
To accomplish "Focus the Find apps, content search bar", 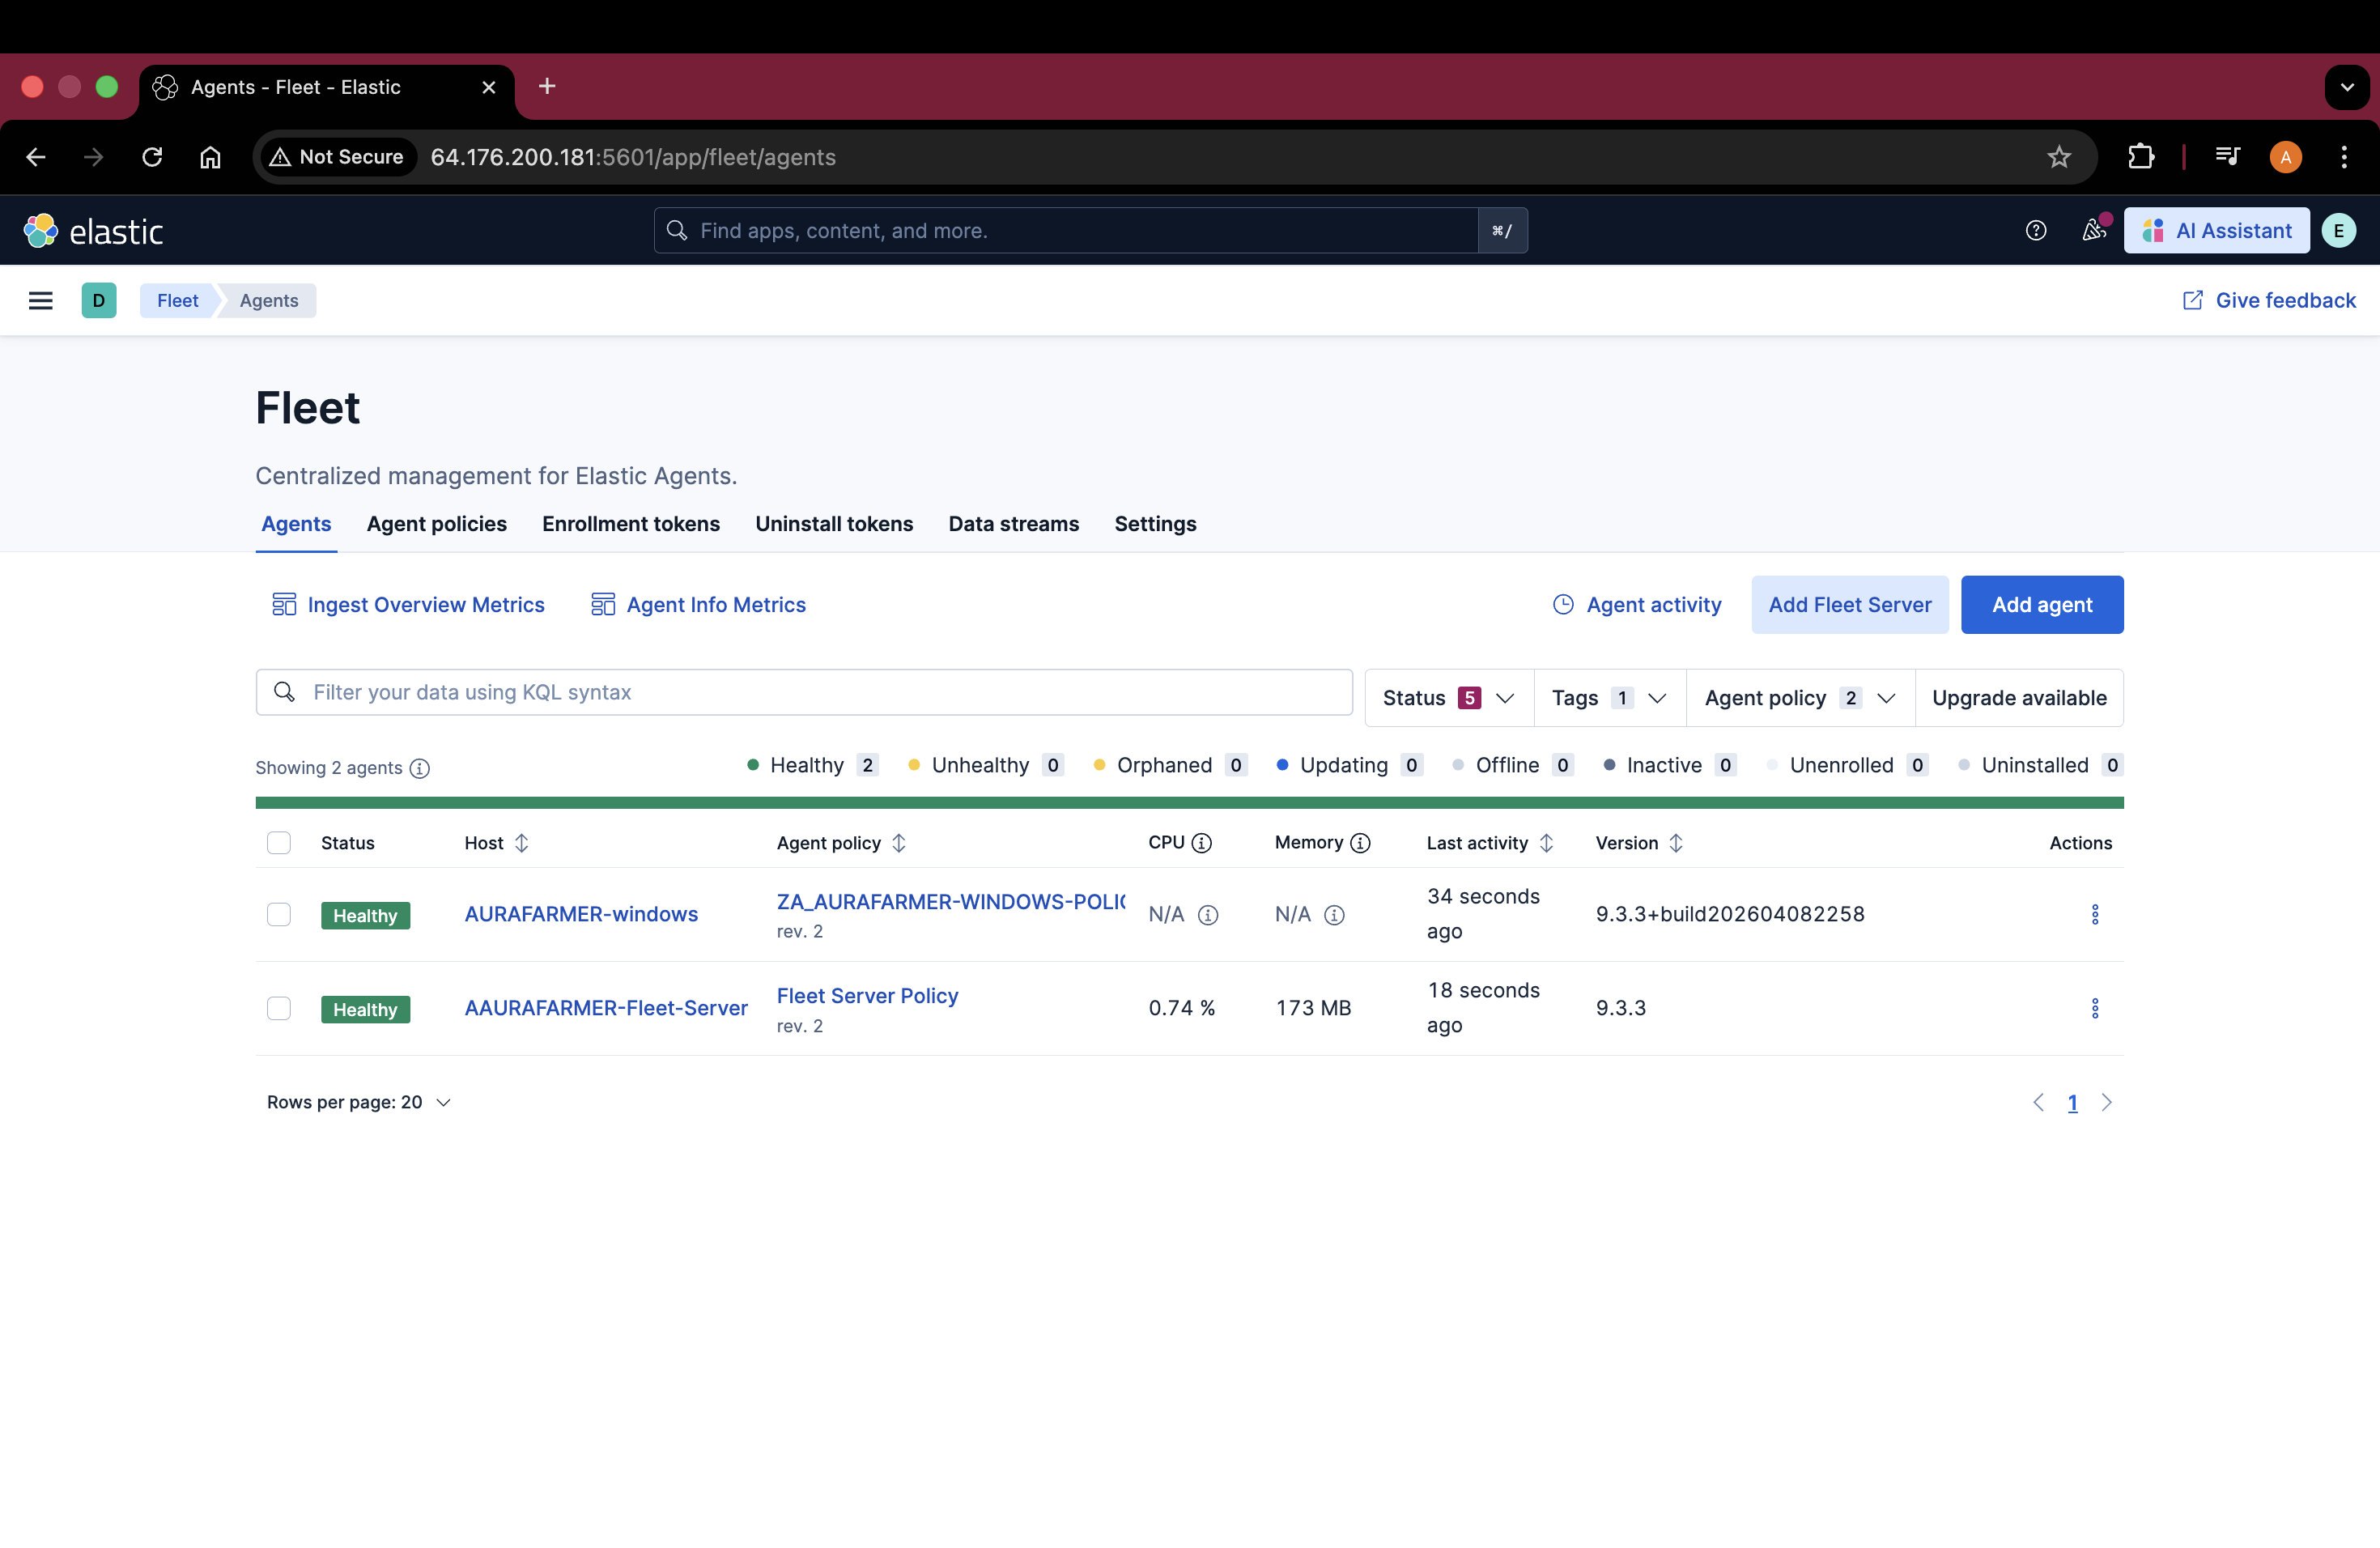I will [x=1067, y=231].
